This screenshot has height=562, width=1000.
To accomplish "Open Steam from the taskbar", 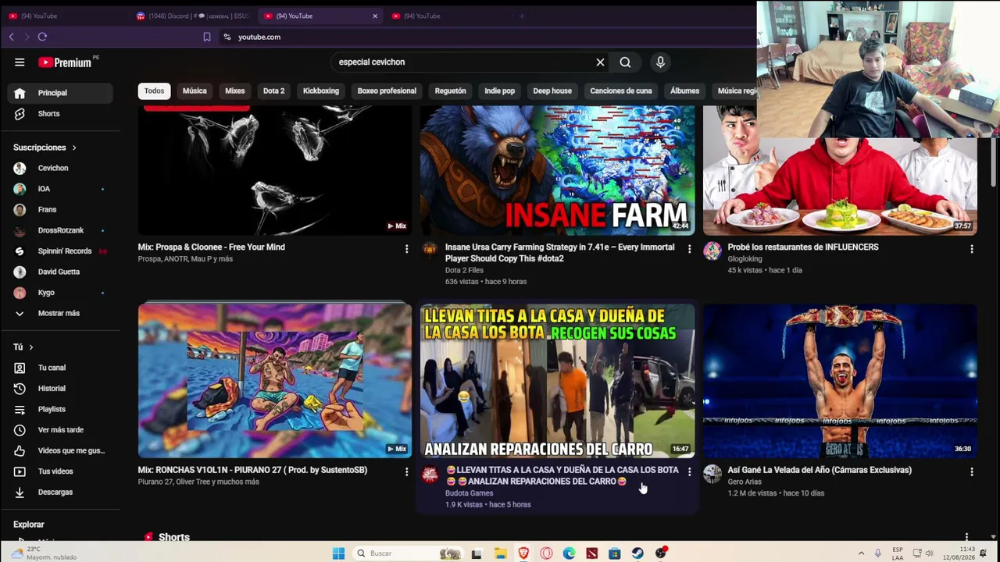I will (x=637, y=553).
